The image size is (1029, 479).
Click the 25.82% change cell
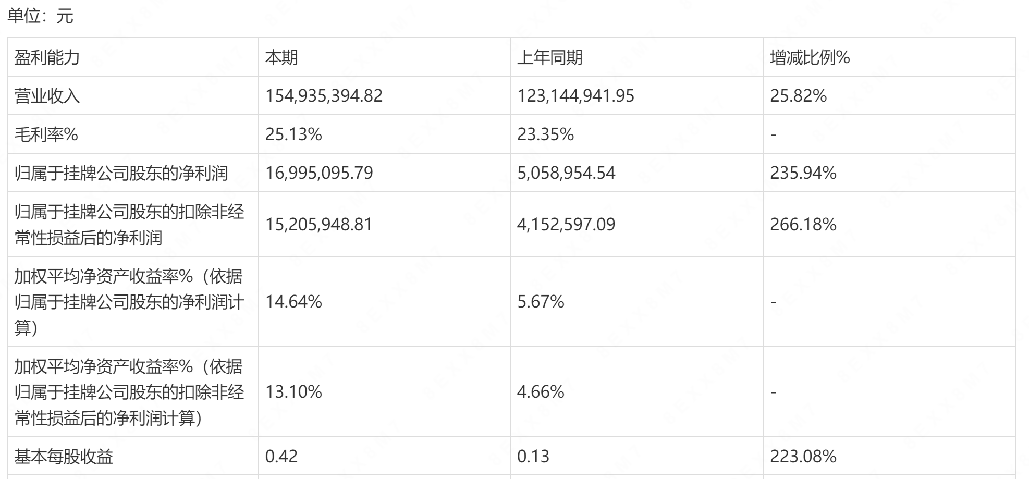click(889, 96)
